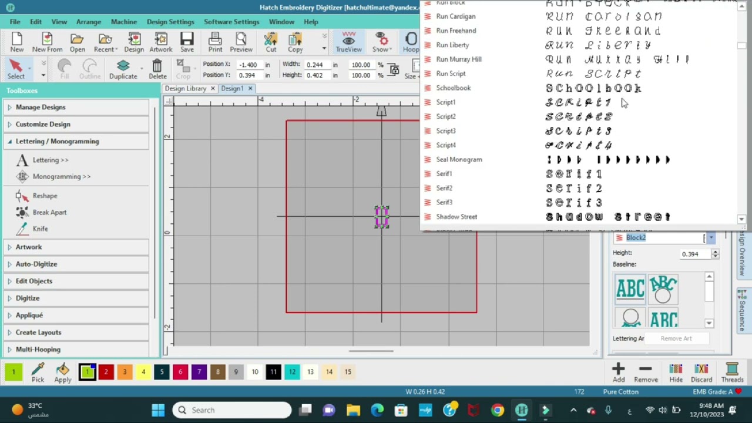Cut the selection with the Cut icon
Screen dimensions: 752x423
coord(271,43)
